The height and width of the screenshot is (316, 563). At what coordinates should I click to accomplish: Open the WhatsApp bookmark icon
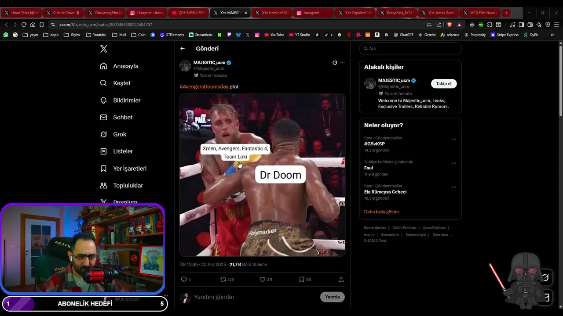pyautogui.click(x=6, y=35)
